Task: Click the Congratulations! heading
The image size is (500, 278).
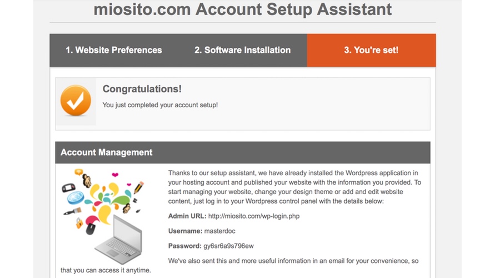Action: (142, 89)
